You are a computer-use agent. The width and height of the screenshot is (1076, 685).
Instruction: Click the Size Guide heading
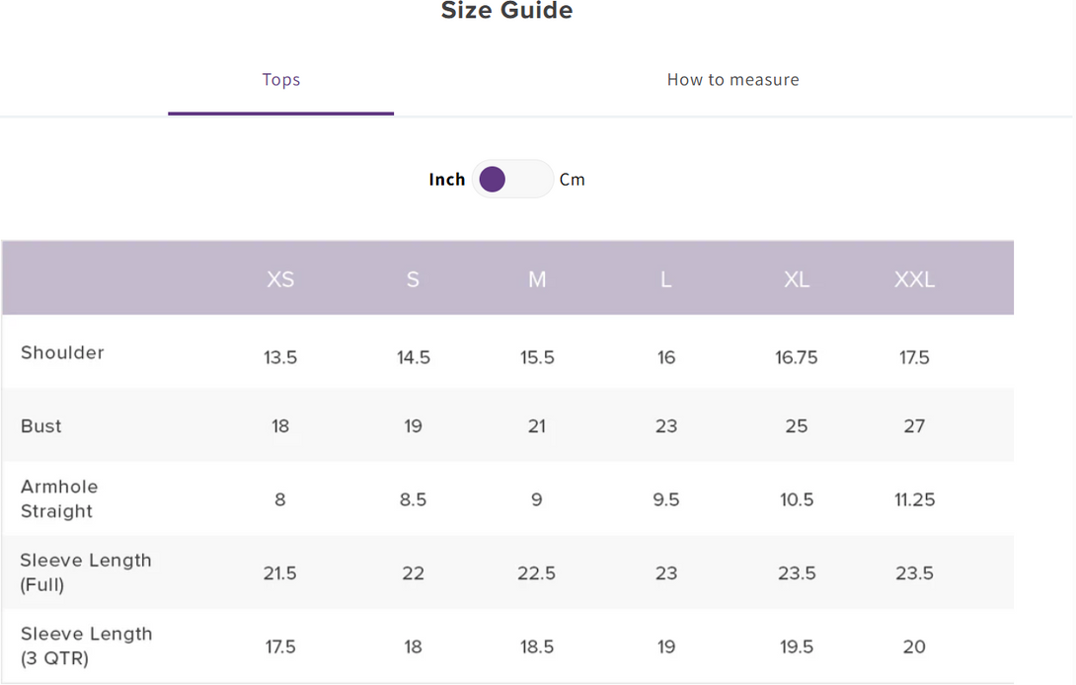[506, 12]
